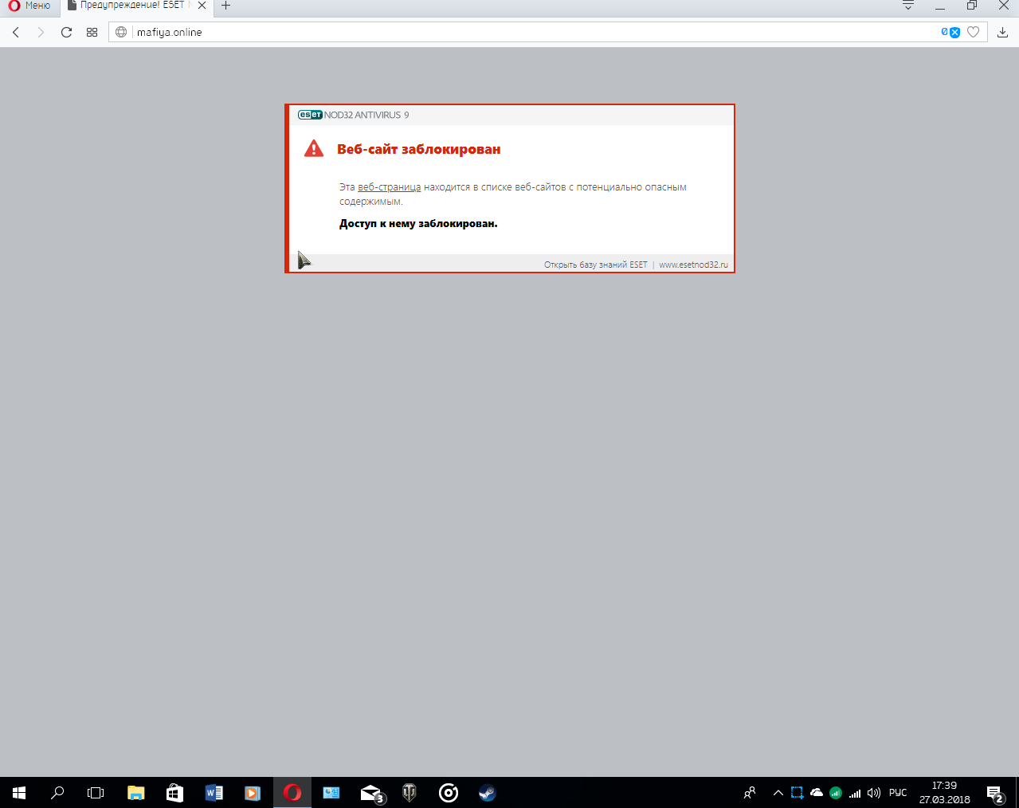This screenshot has height=808, width=1019.
Task: Select the "Предупреждение! ESET" tab
Action: (x=131, y=6)
